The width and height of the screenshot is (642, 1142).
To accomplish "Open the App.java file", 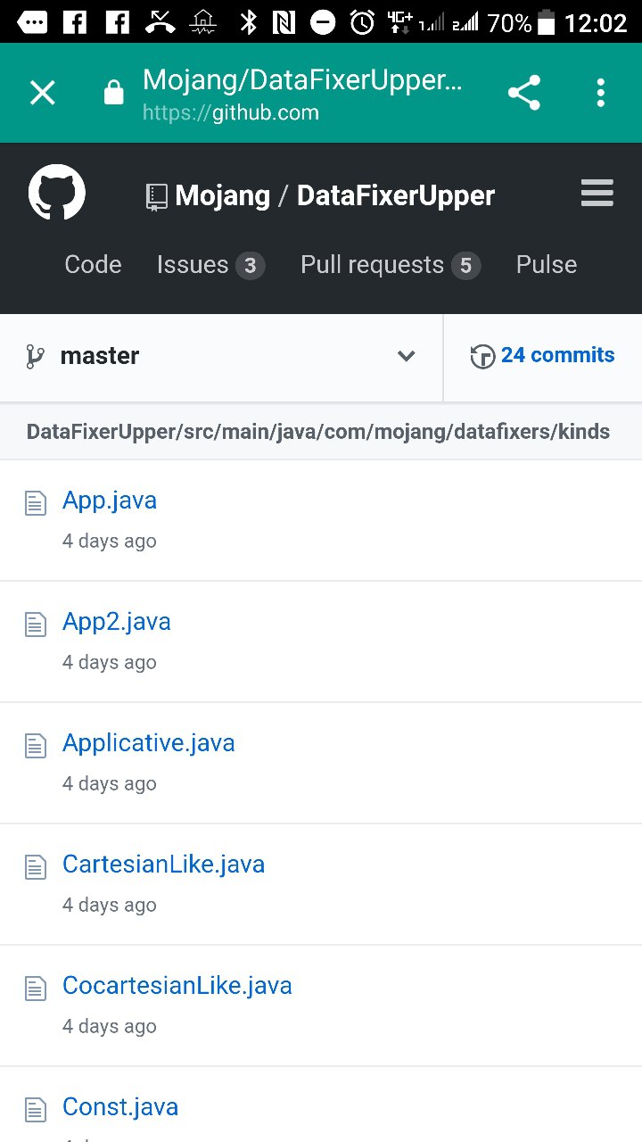I will 110,501.
